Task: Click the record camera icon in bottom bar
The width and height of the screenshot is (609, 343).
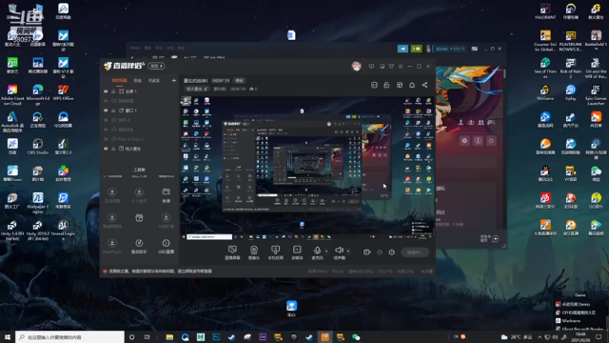Action: [366, 252]
